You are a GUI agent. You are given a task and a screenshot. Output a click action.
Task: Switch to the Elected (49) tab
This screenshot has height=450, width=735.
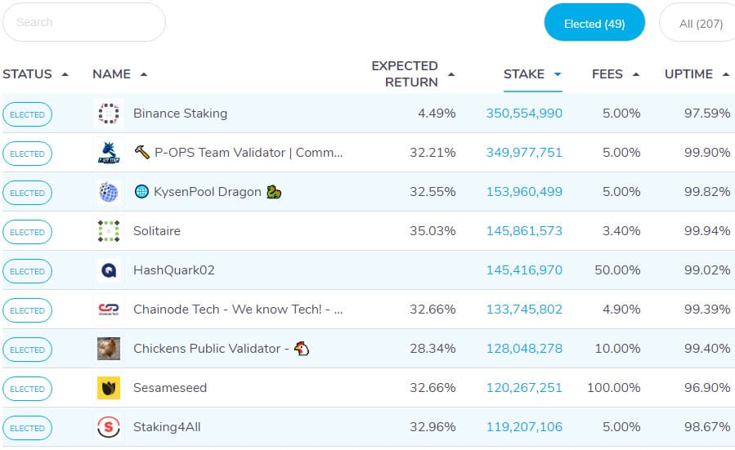(x=594, y=24)
